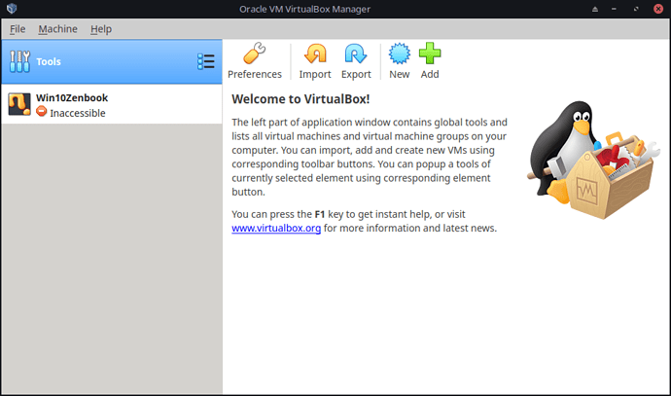This screenshot has width=671, height=396.
Task: Open the File menu
Action: (18, 29)
